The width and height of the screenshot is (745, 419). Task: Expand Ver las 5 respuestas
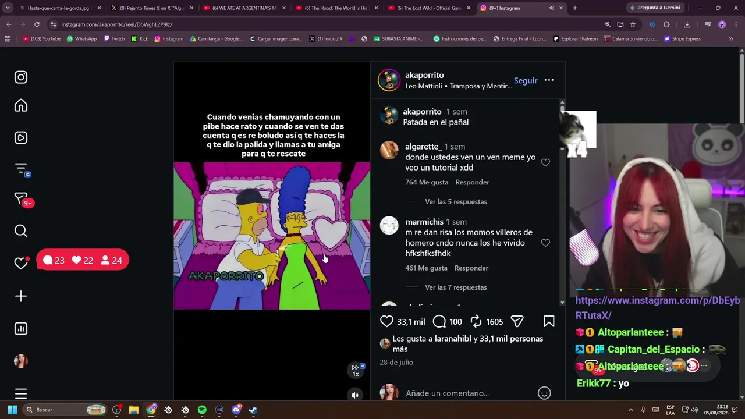[456, 202]
